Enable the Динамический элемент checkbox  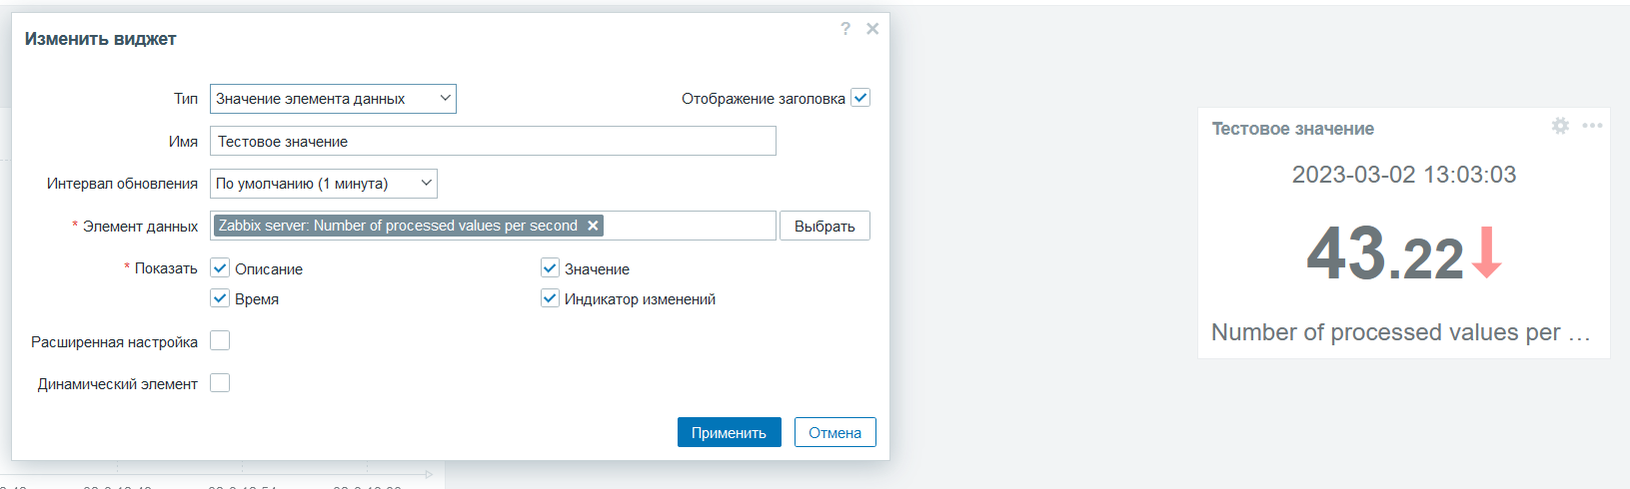[220, 383]
